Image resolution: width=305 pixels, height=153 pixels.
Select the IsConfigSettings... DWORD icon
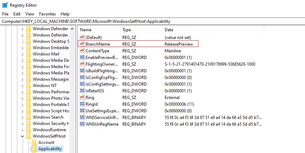tap(82, 84)
